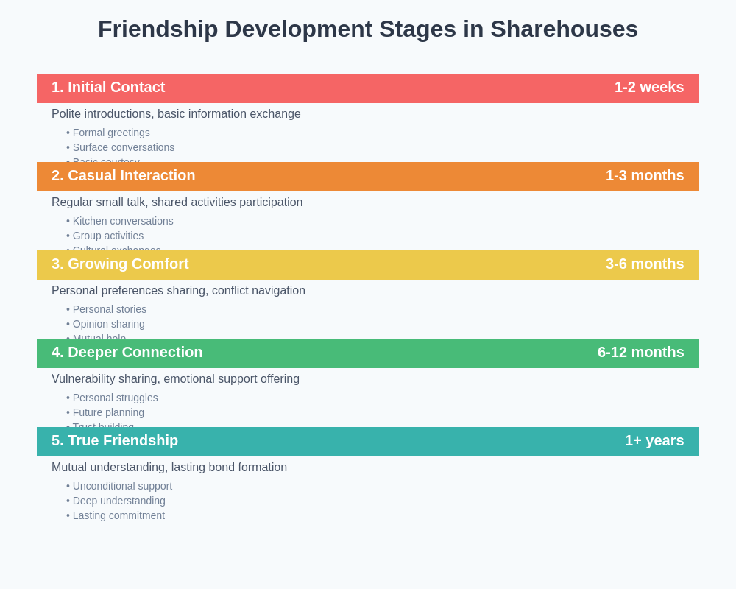This screenshot has height=589, width=736.
Task: Select the '1-2 weeks' duration label
Action: pyautogui.click(x=649, y=87)
